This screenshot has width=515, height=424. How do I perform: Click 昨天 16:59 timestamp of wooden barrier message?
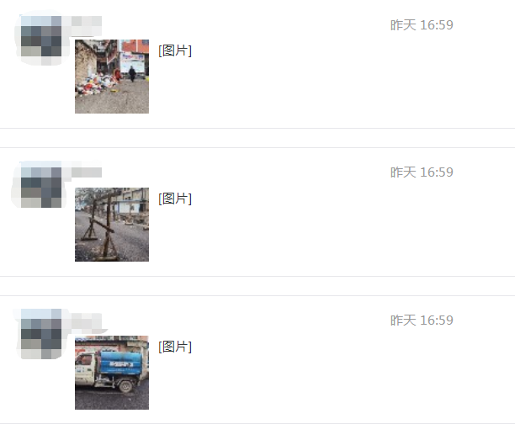422,172
